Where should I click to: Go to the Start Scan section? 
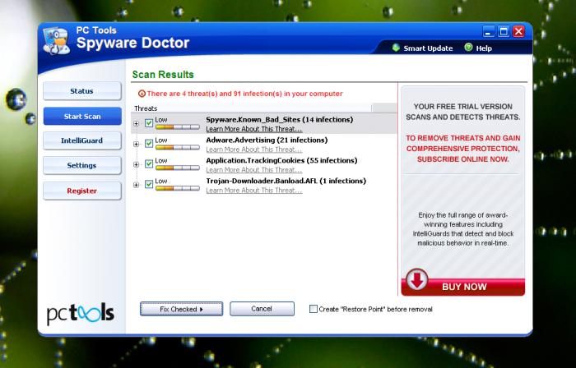82,116
